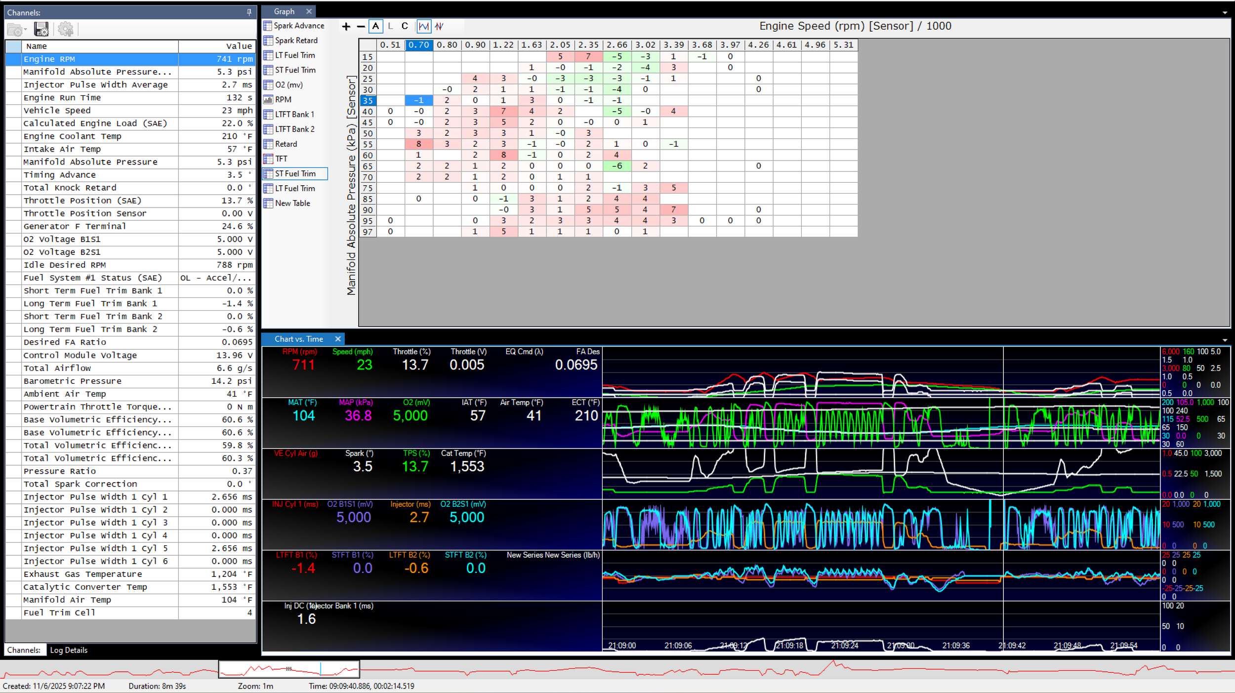Switch to the Log Details tab
This screenshot has height=693, width=1235.
(x=69, y=650)
